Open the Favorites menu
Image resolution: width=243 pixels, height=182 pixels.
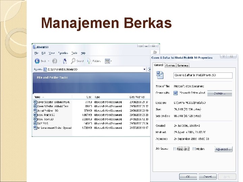[63, 53]
